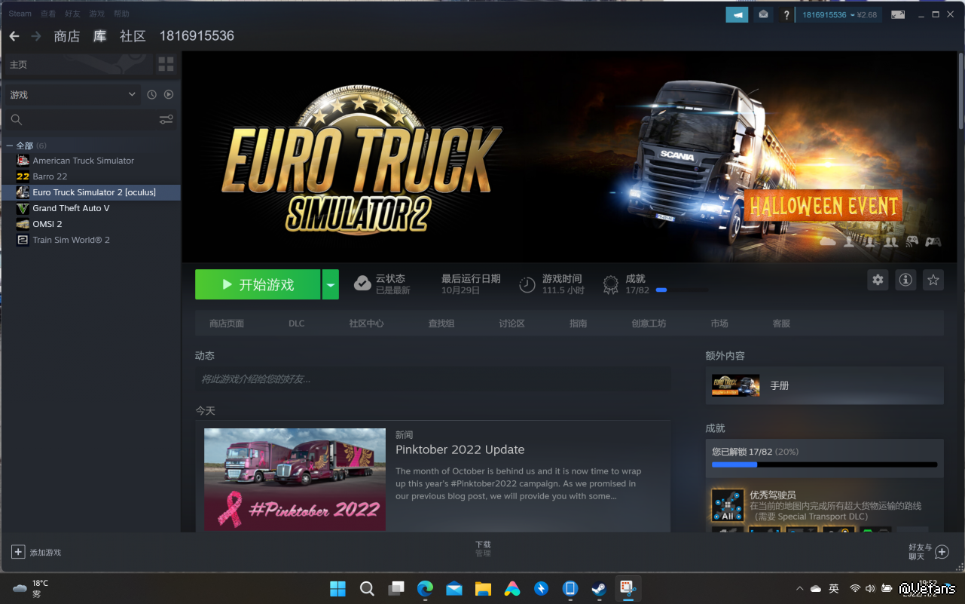The height and width of the screenshot is (604, 965).
Task: Open the Pinktober 2022 Update headline
Action: pyautogui.click(x=460, y=449)
